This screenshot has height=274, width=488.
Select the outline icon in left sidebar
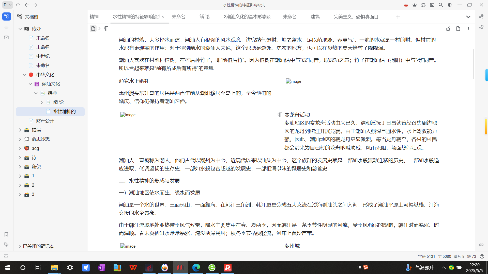[x=6, y=27]
